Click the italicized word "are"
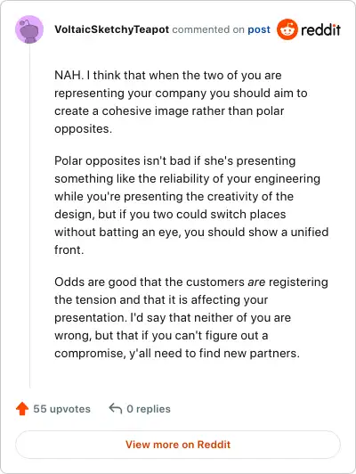This screenshot has width=356, height=474. 256,282
